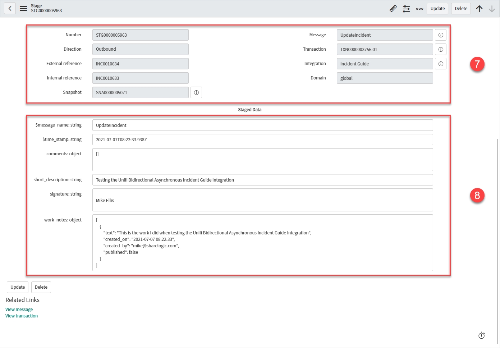
Task: Go to previous record with up arrow
Action: click(x=479, y=9)
